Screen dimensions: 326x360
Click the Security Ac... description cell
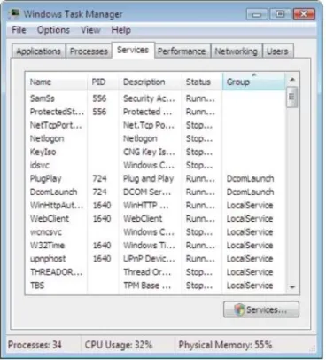[149, 98]
